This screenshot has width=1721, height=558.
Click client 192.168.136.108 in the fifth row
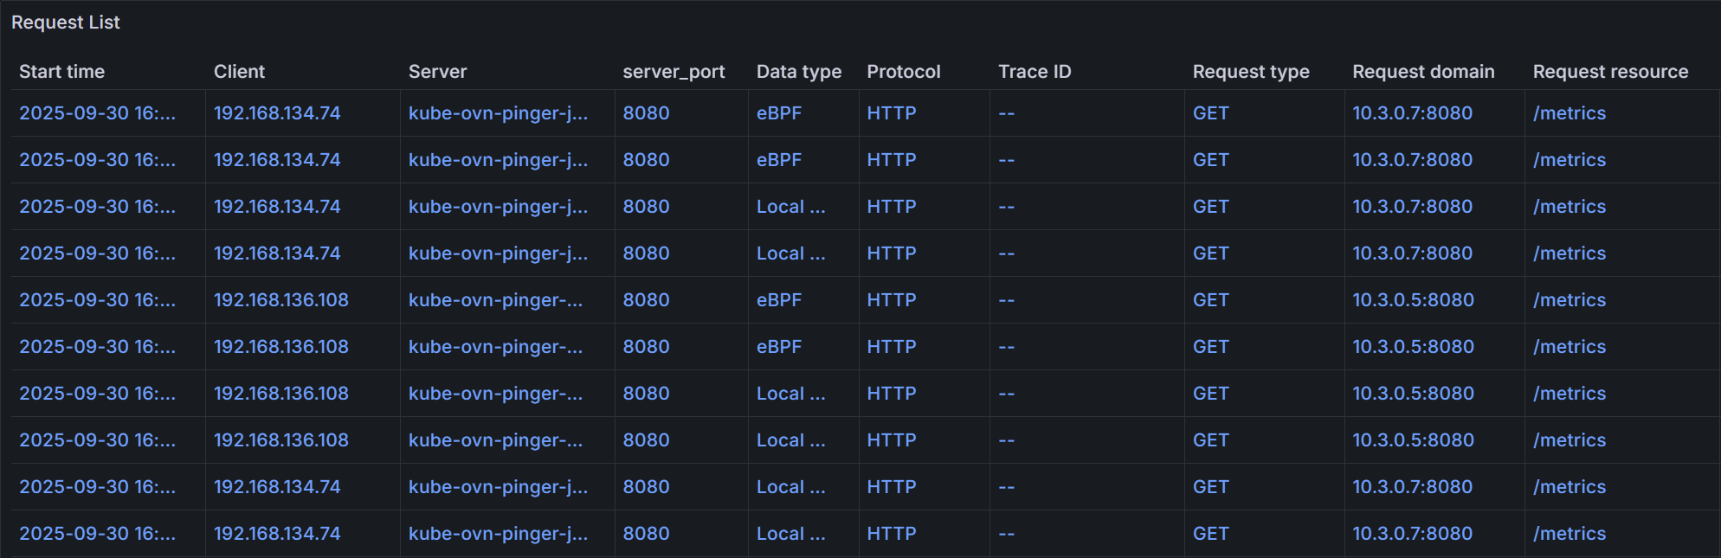pos(280,300)
